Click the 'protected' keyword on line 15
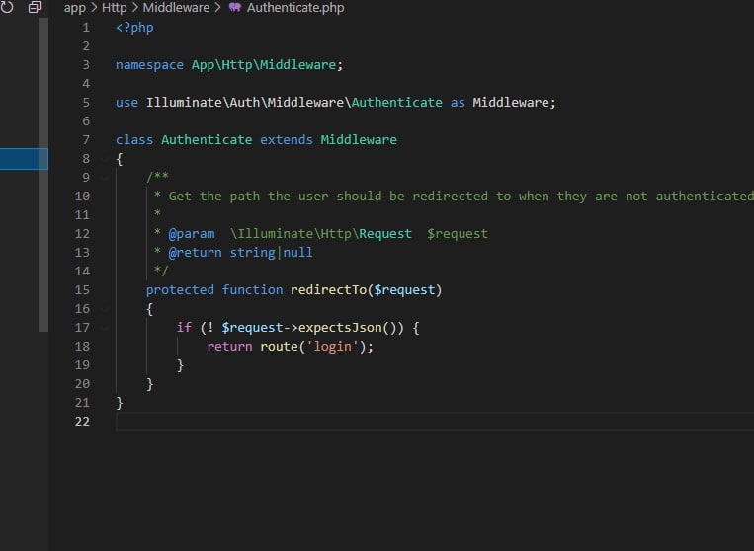The image size is (754, 551). click(180, 290)
